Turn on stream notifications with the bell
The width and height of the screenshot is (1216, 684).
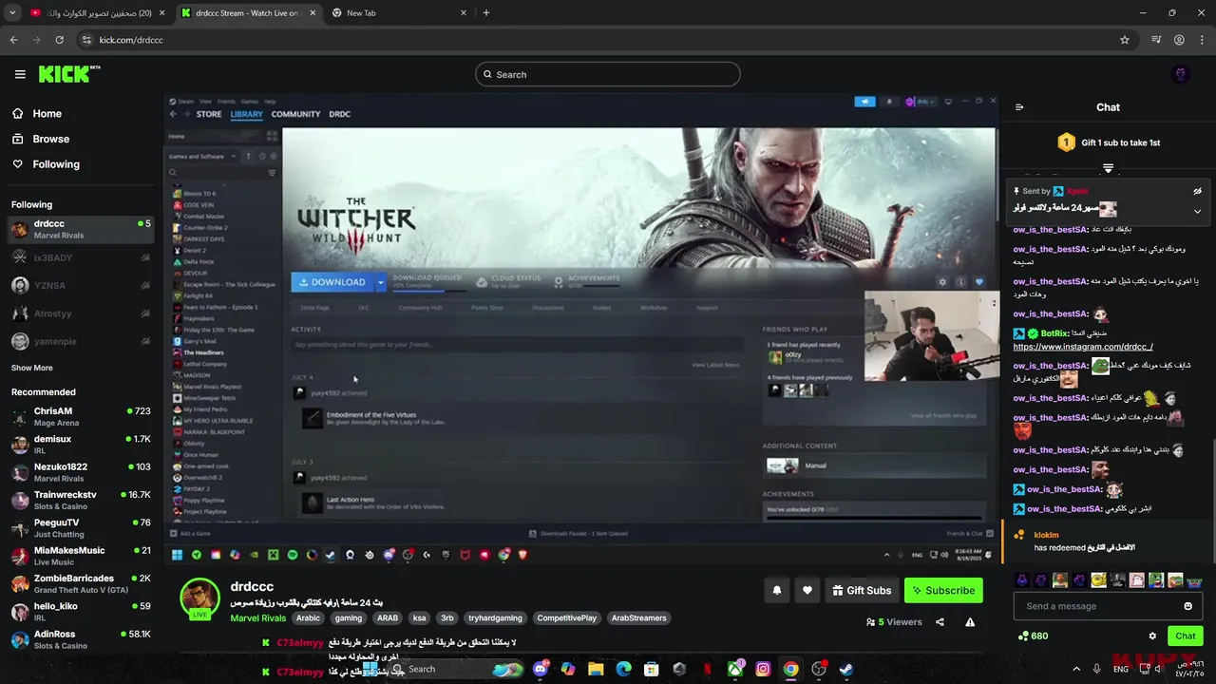click(x=776, y=590)
